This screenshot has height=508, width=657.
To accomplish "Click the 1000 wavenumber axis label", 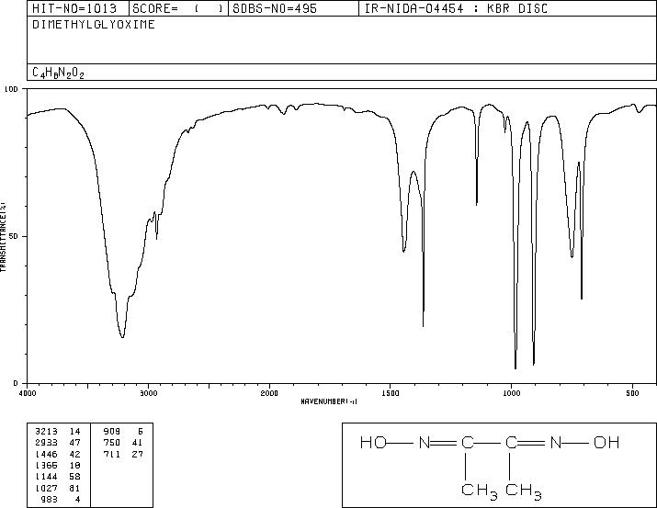I will 511,393.
